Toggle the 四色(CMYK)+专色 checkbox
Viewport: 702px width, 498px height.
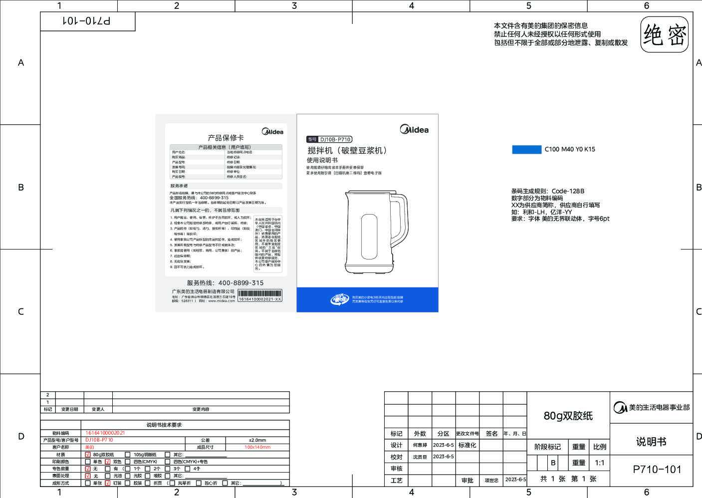168,462
